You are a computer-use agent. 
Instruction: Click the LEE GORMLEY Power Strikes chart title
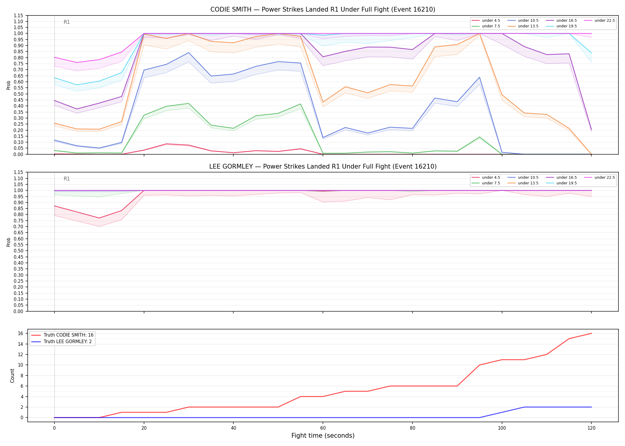click(323, 167)
